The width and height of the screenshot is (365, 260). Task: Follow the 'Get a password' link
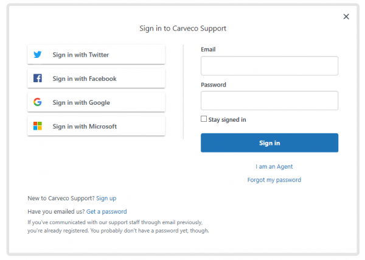(106, 211)
